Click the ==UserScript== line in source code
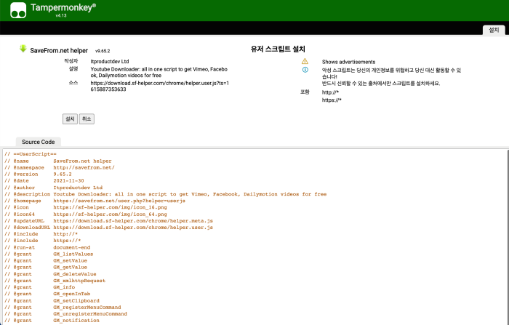The width and height of the screenshot is (509, 325). 31,154
